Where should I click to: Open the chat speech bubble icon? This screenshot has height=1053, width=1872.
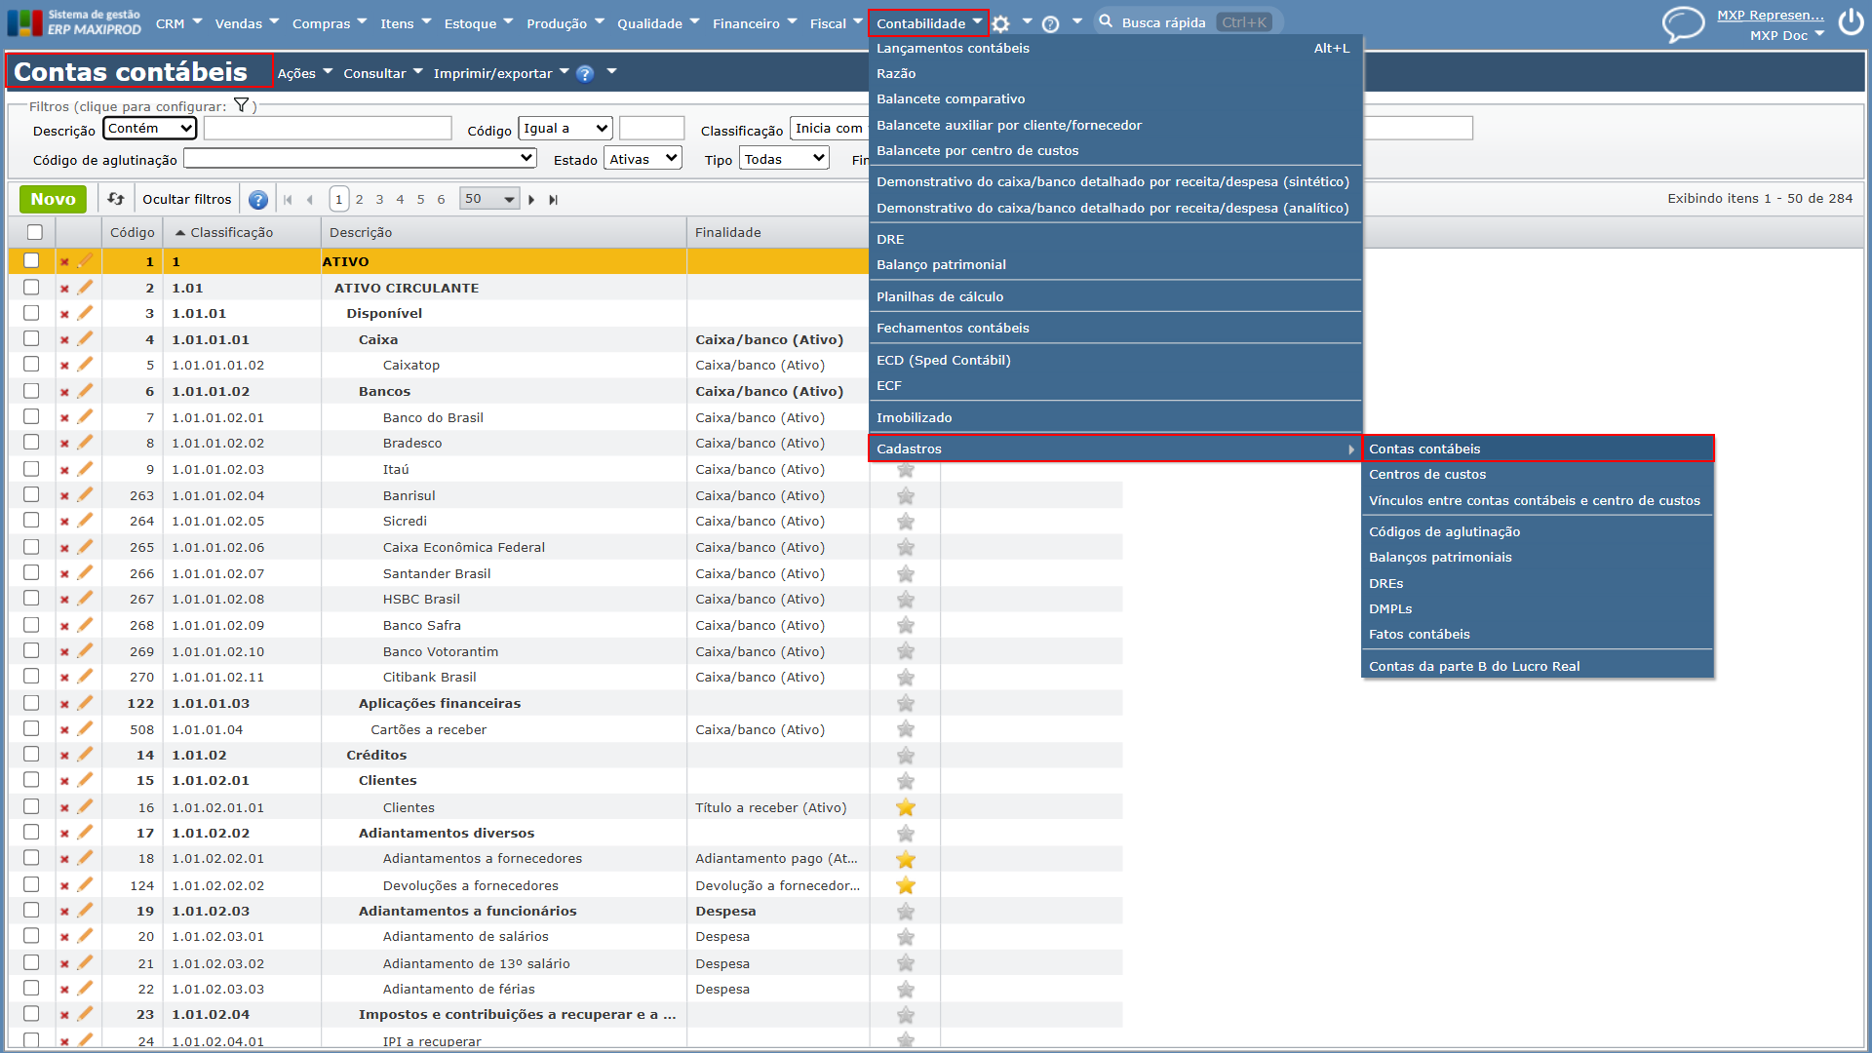(1683, 24)
